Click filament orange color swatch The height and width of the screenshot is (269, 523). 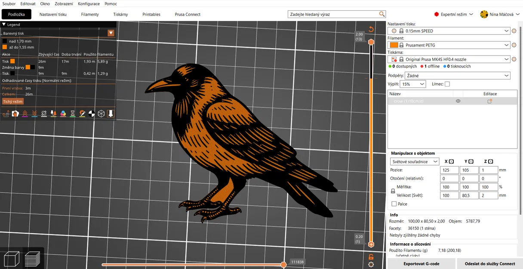(394, 45)
